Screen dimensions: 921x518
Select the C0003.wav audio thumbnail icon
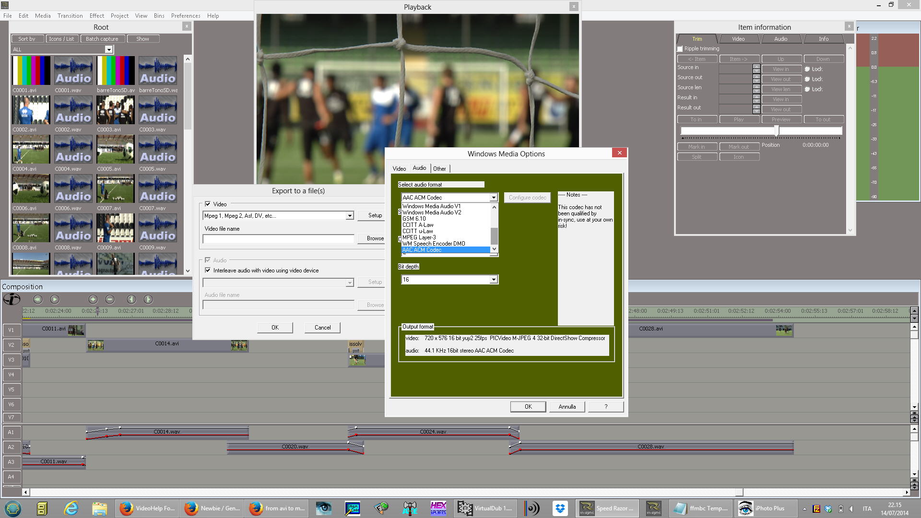pyautogui.click(x=158, y=110)
